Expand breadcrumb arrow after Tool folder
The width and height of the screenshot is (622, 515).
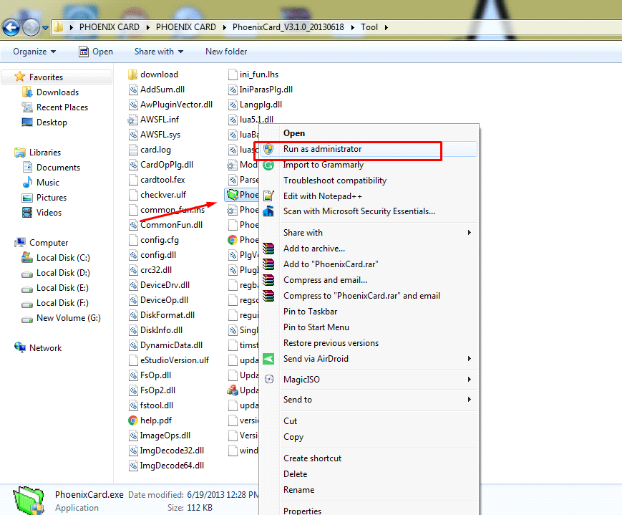pyautogui.click(x=386, y=27)
